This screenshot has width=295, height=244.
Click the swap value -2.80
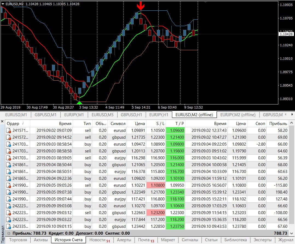pos(261,144)
